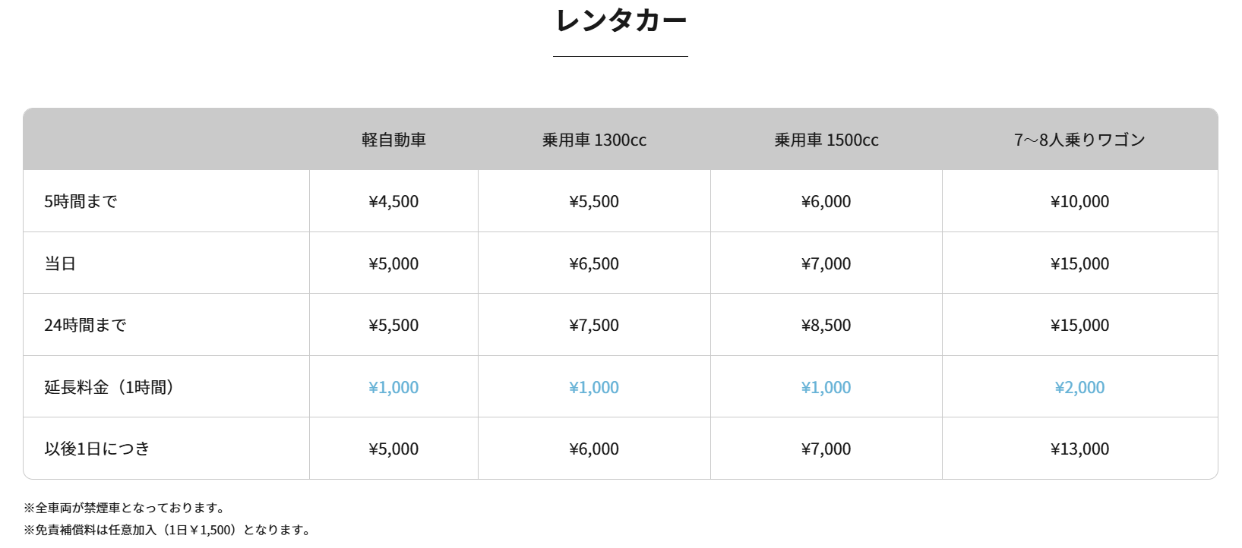Click the ¥10,000 wagon 5-hour price

1079,201
